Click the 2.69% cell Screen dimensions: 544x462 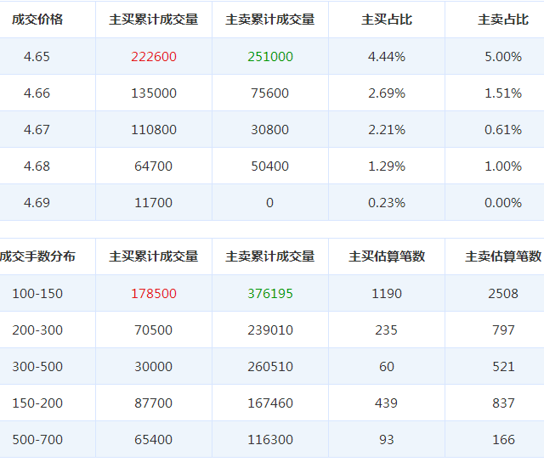coord(387,93)
